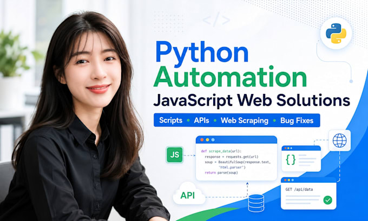Click the green checkmark circle icon
This screenshot has height=221, width=368.
click(327, 200)
